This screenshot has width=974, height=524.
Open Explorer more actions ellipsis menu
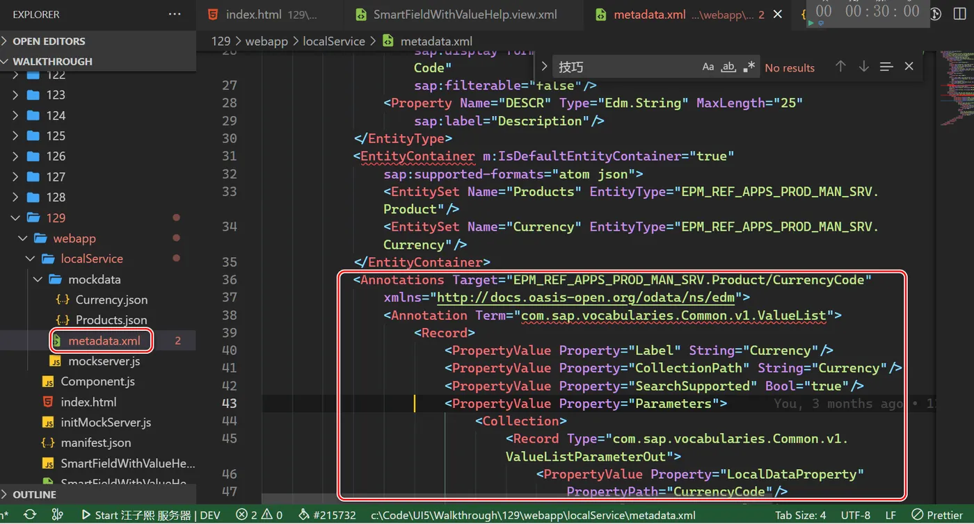175,14
